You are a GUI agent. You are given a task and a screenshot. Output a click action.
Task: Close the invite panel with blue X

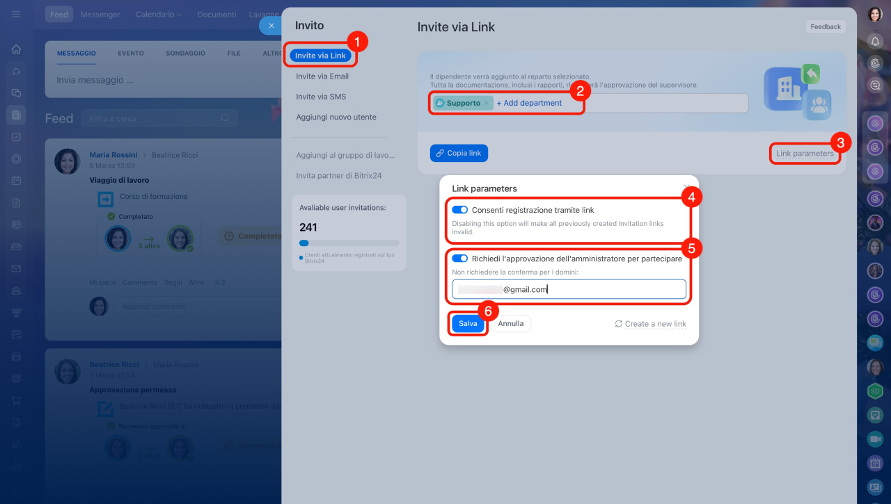coord(271,26)
